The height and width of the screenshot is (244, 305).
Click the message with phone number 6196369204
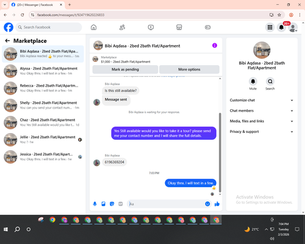point(115,162)
